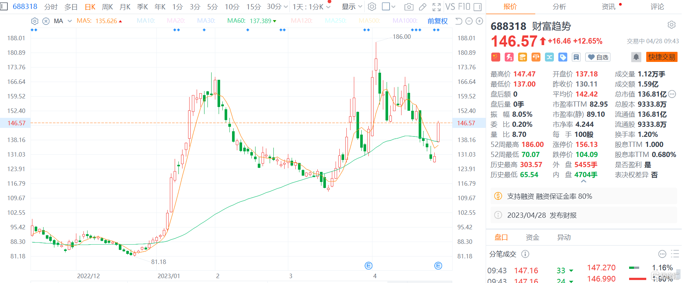Select the 月K monthly chart
This screenshot has height=283, width=682.
tap(125, 7)
